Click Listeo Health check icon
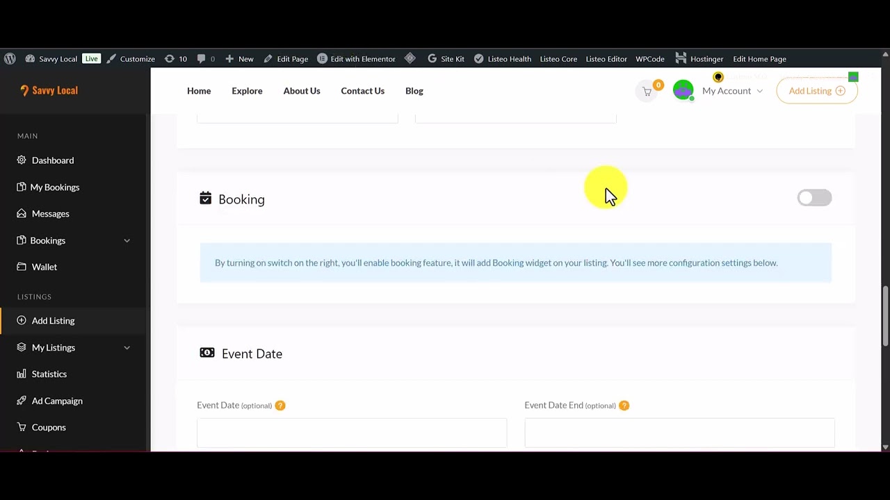 click(x=479, y=59)
